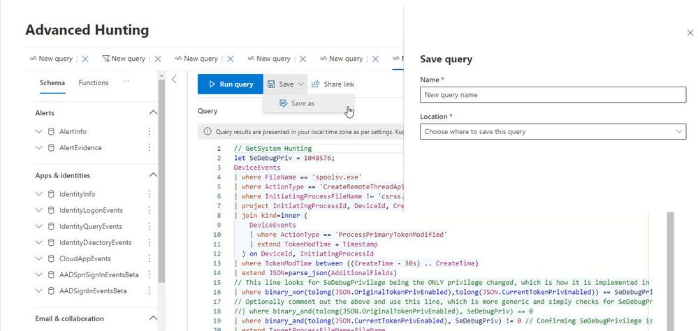Select CloudAppEvents table name
Viewport: 698px width, 331px height.
85,258
